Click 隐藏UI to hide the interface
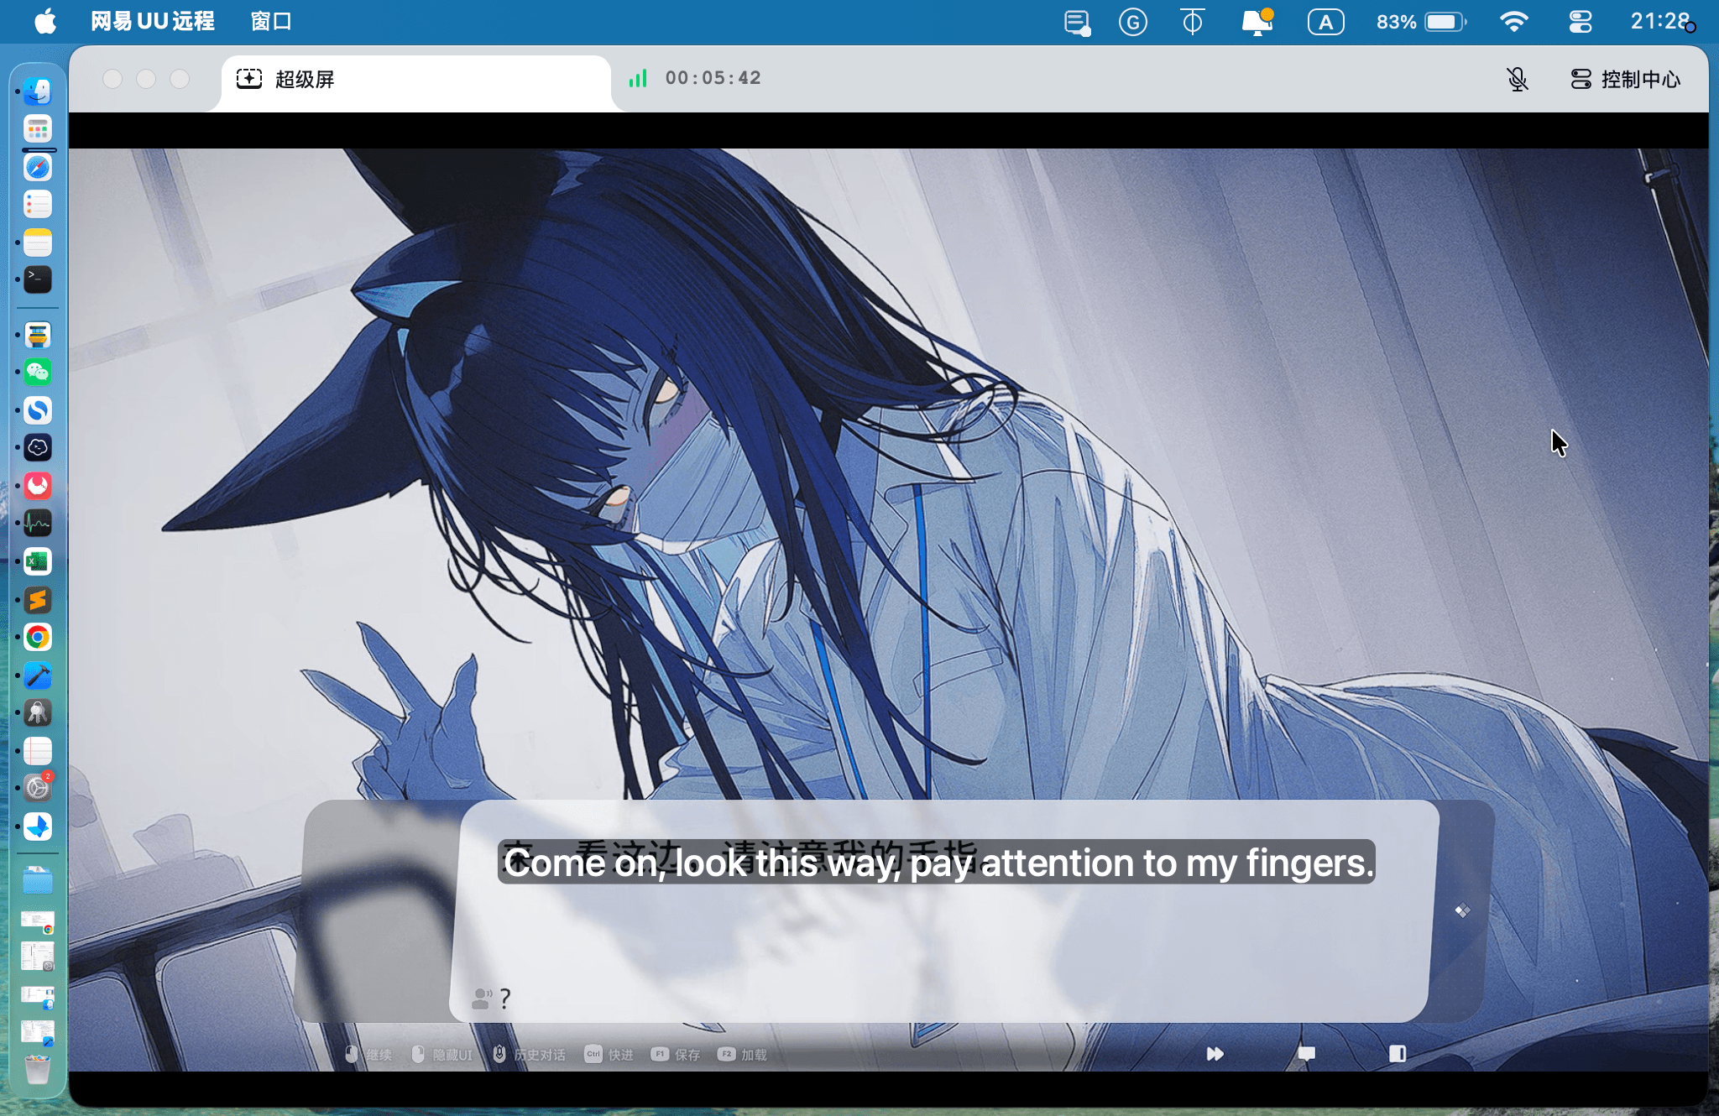 pyautogui.click(x=442, y=1055)
